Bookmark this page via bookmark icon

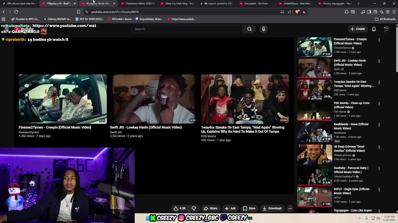pos(79,12)
